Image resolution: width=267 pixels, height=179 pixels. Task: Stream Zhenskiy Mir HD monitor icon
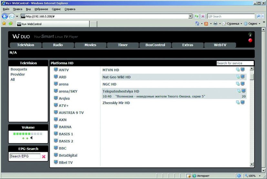243,102
